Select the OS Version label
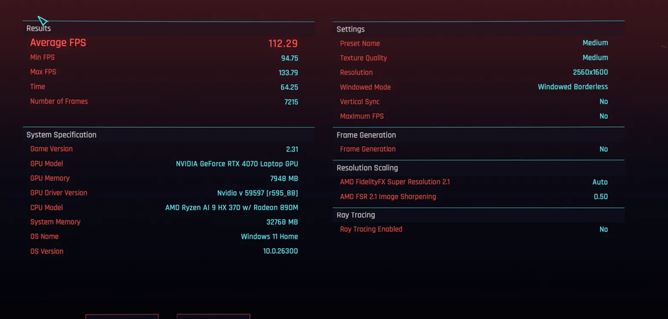 tap(47, 251)
